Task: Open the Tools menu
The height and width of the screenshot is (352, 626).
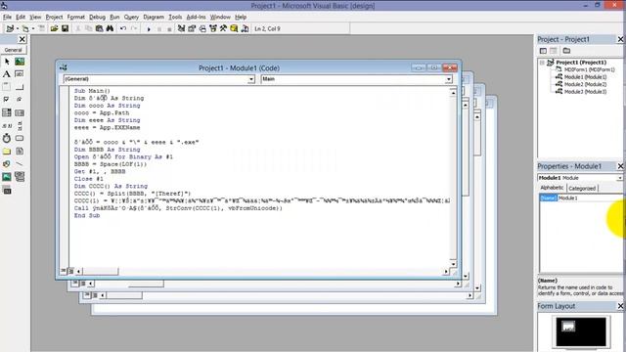Action: coord(175,17)
